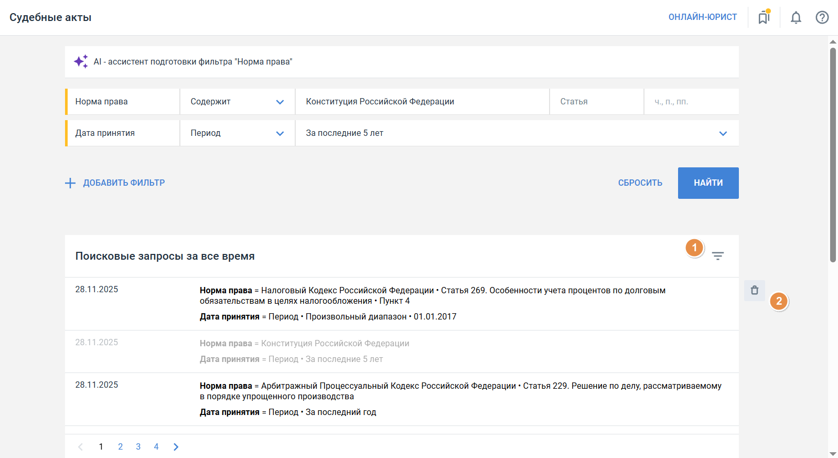Click the "ч., п., пп." input field

691,102
